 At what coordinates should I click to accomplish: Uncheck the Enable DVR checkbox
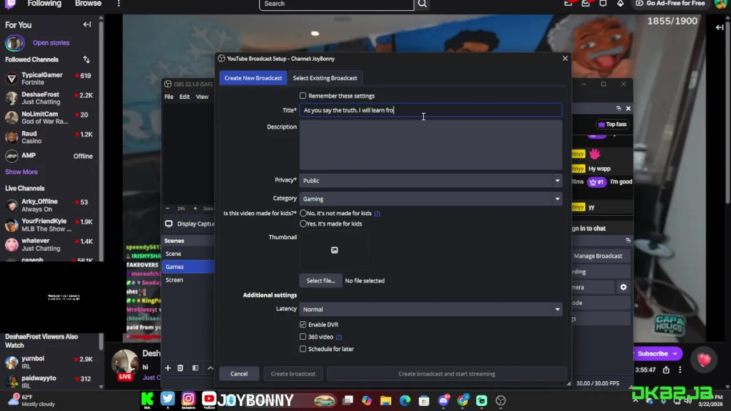point(303,325)
